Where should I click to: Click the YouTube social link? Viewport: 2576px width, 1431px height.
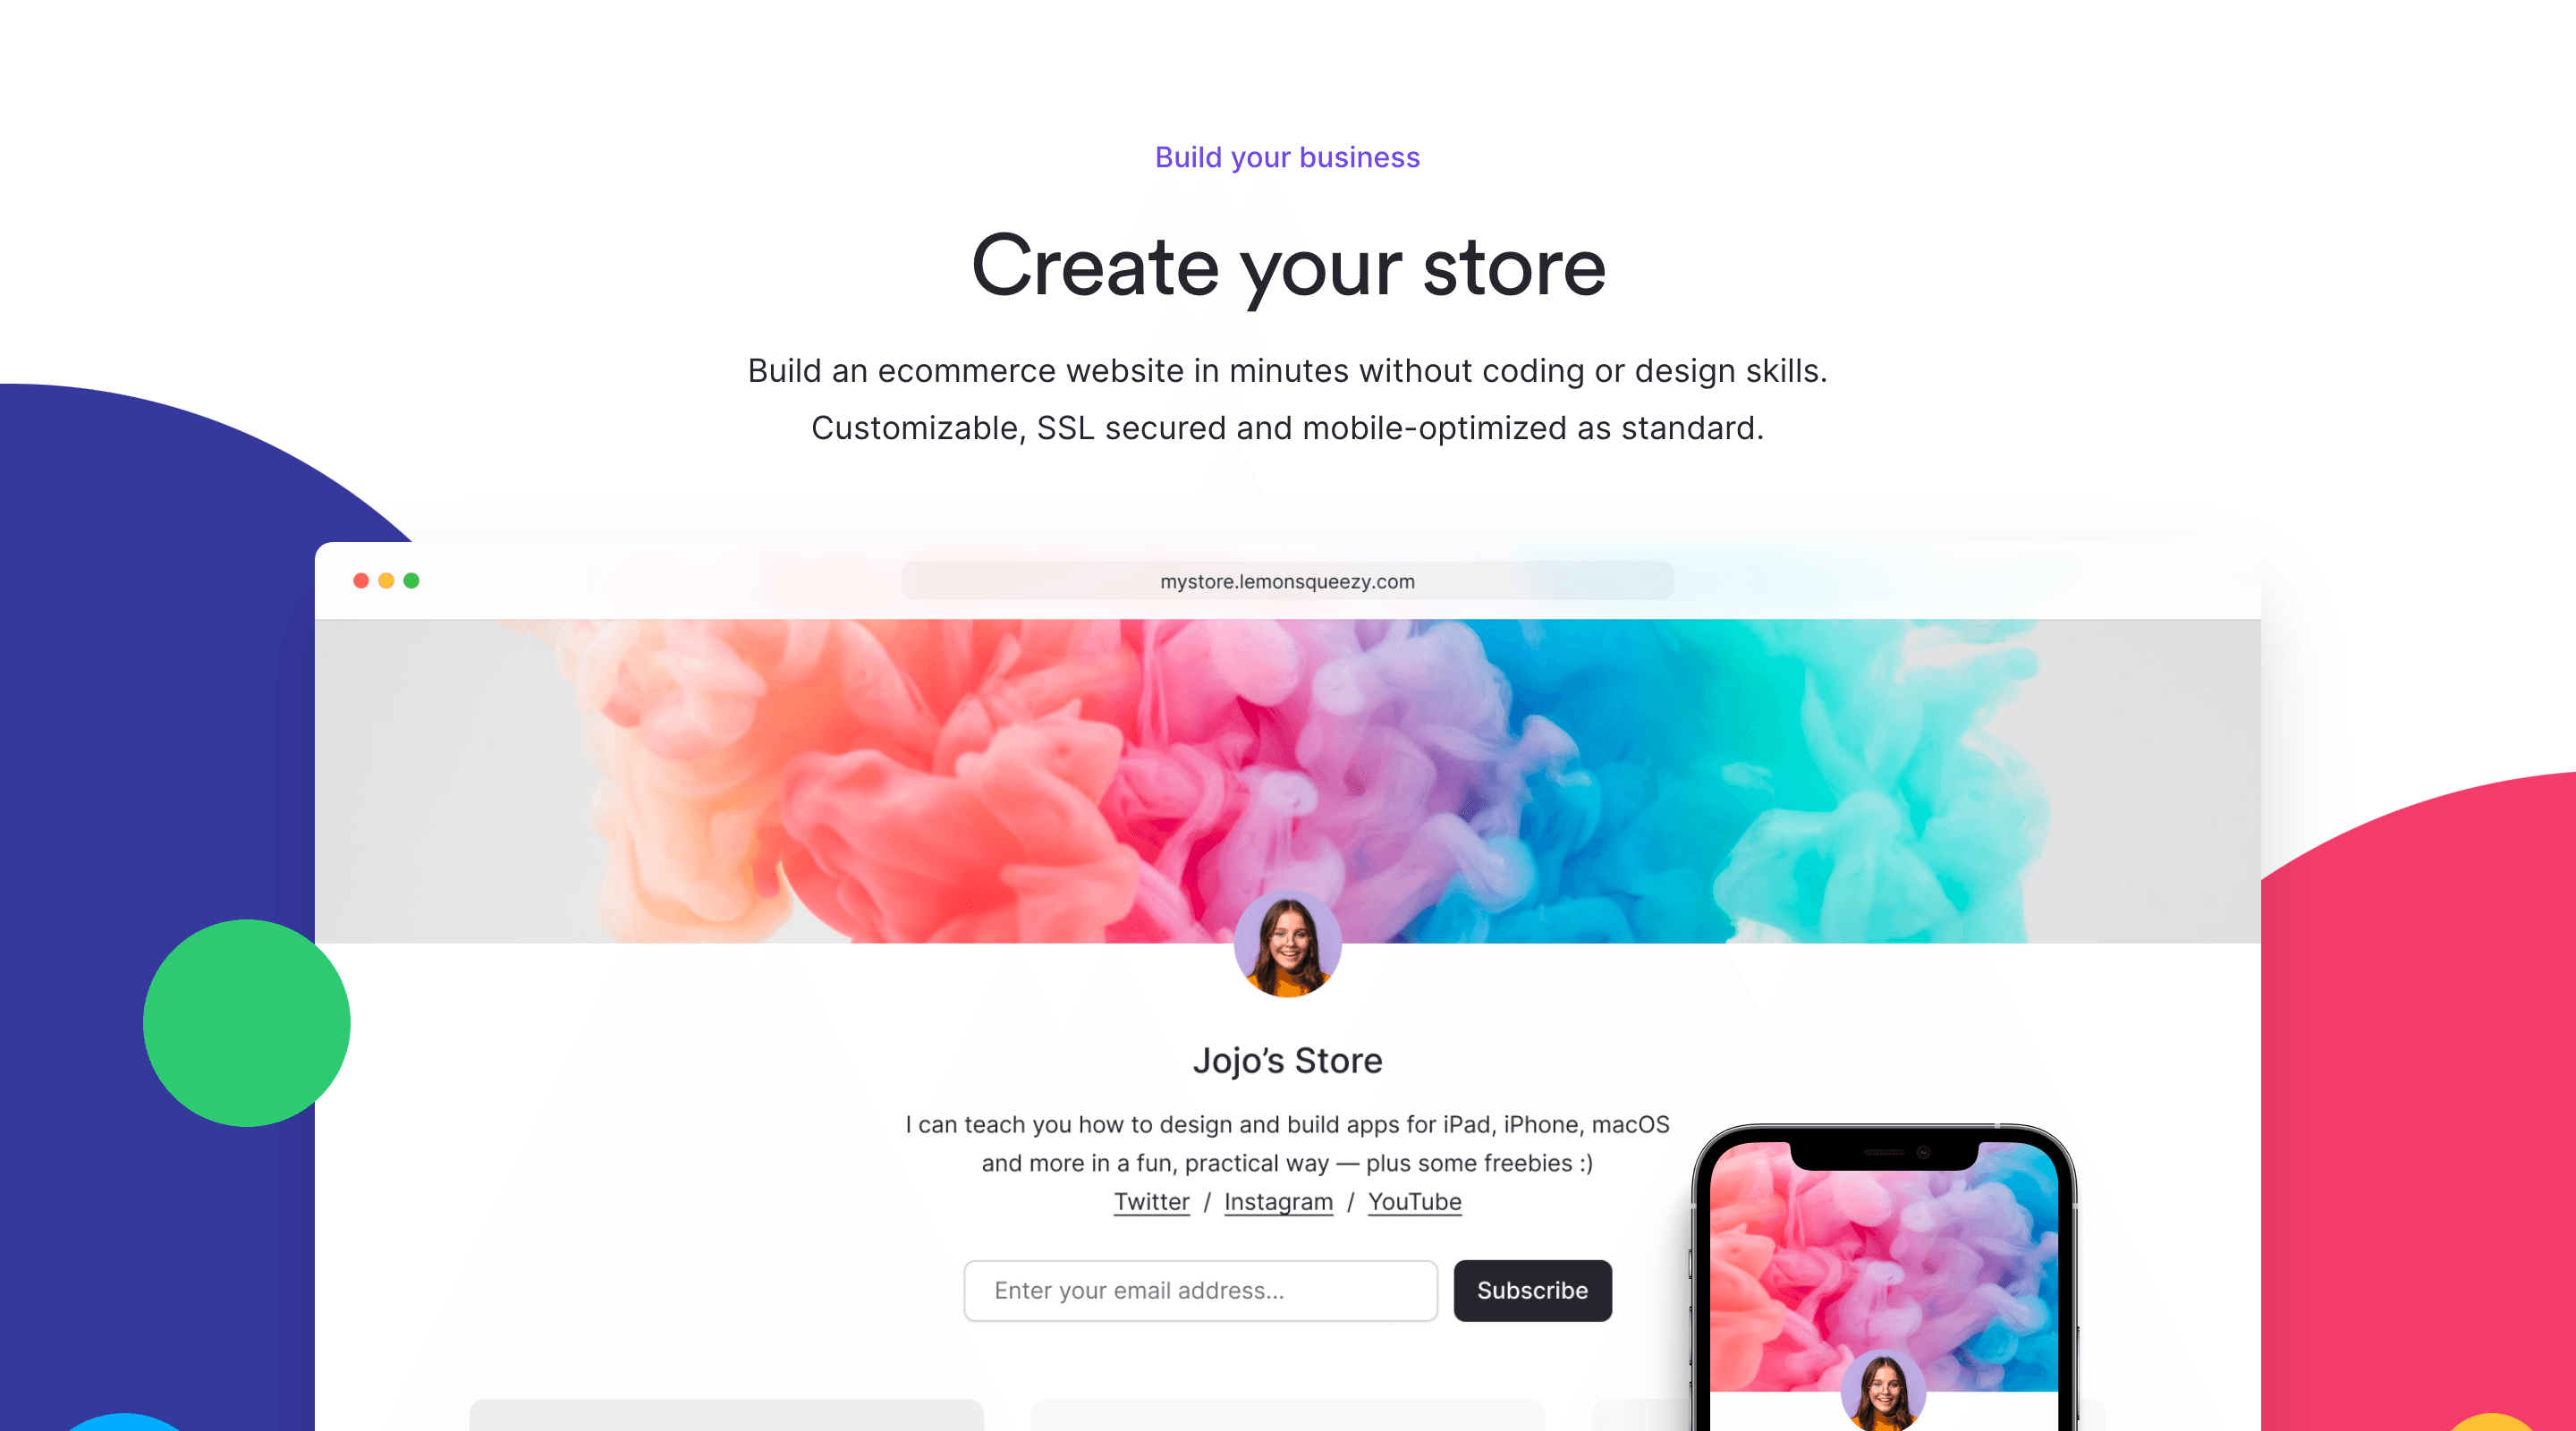[1413, 1200]
